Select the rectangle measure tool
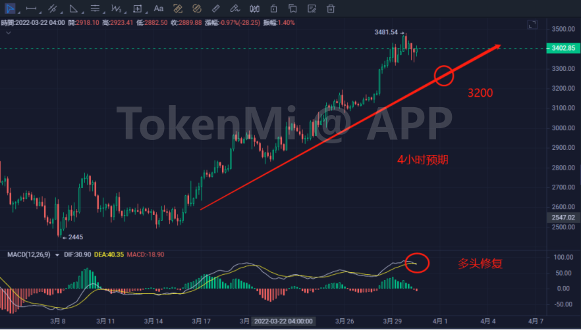581x330 pixels. (x=138, y=8)
